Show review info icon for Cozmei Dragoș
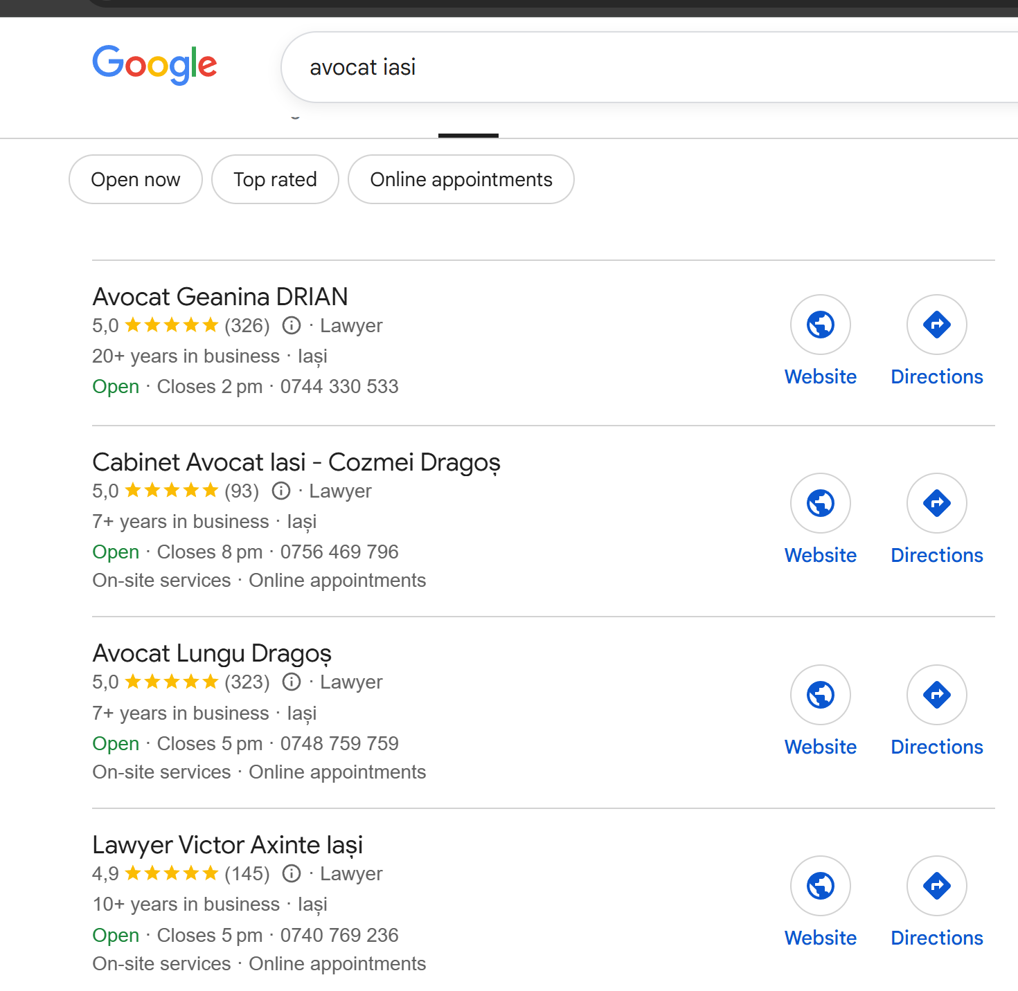 point(281,491)
